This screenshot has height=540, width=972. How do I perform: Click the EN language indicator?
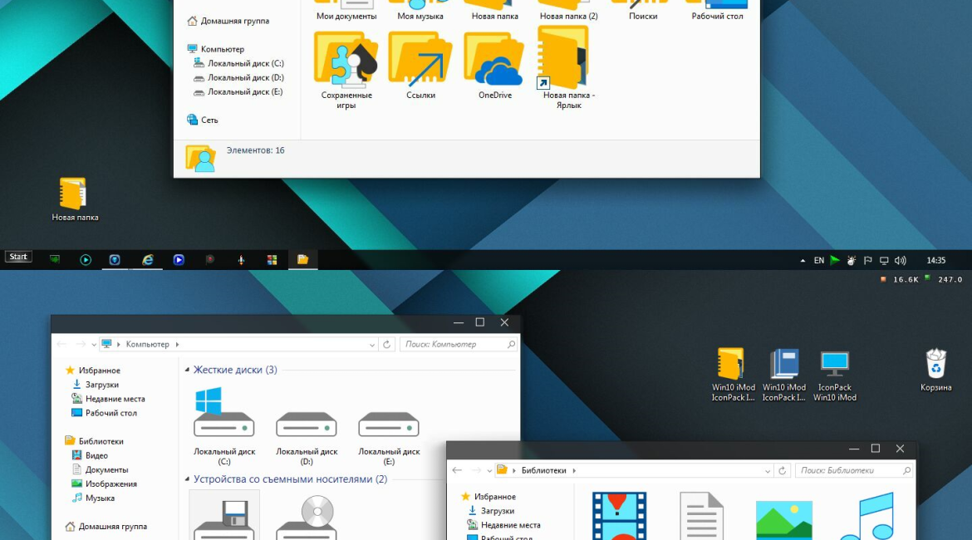(819, 260)
